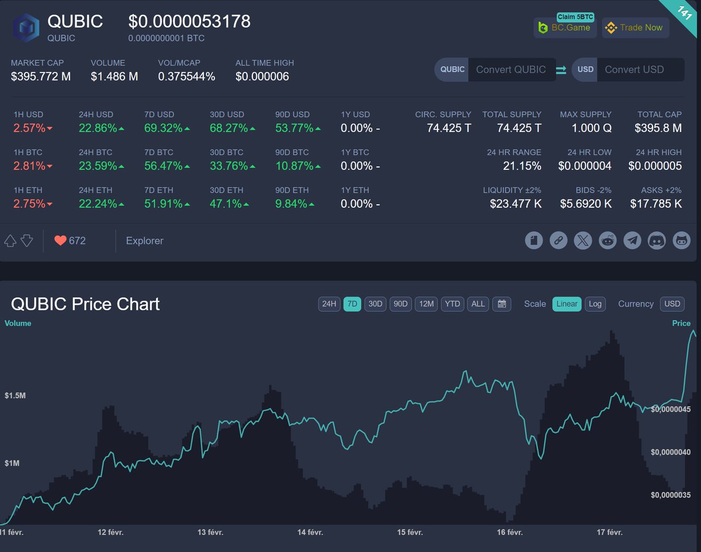Click the 30D BTC 33.76% change
Viewport: 701px width, 552px height.
coord(232,166)
